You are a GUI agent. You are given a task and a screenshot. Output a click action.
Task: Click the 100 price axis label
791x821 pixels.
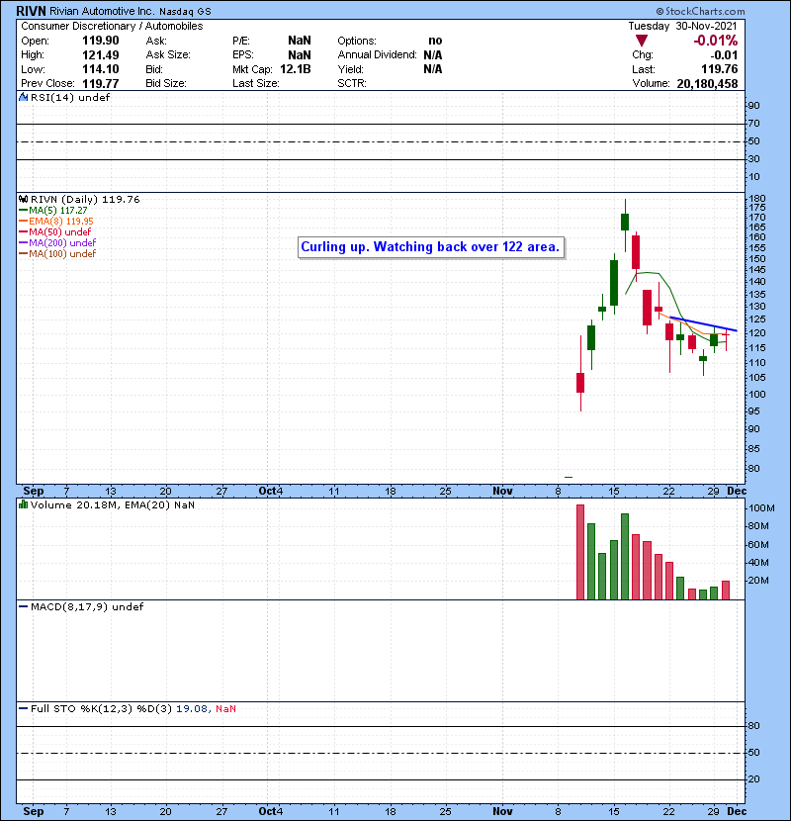click(757, 395)
